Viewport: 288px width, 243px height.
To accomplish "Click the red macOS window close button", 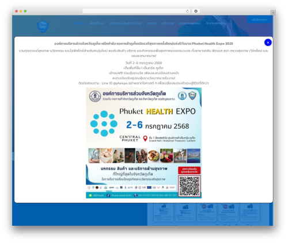I will (17, 11).
